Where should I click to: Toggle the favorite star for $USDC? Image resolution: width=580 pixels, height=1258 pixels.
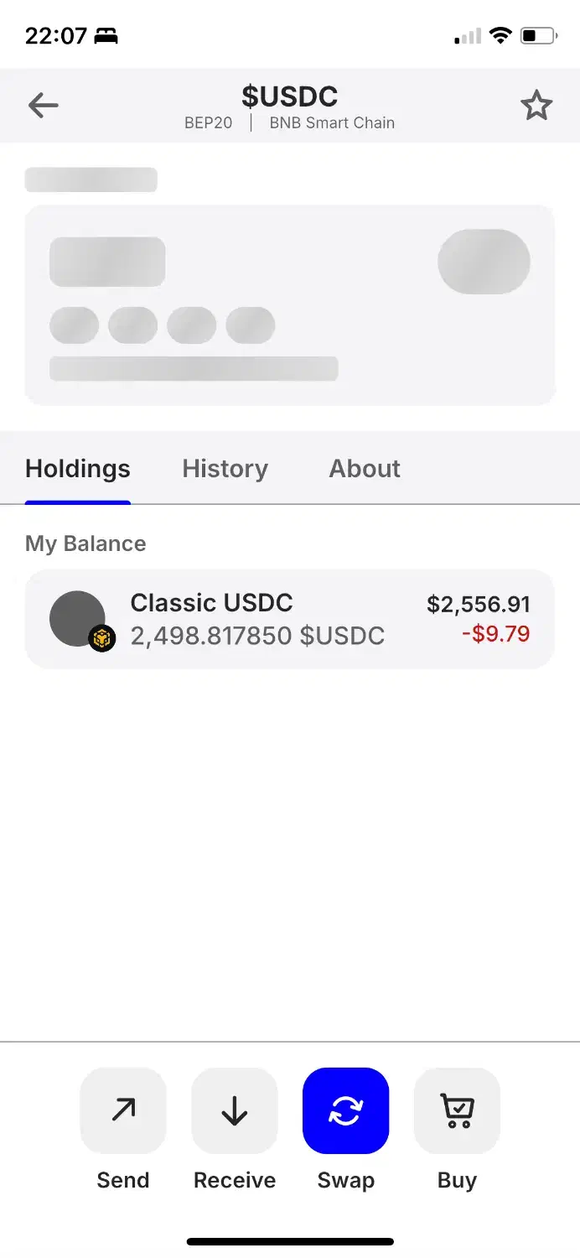[536, 106]
